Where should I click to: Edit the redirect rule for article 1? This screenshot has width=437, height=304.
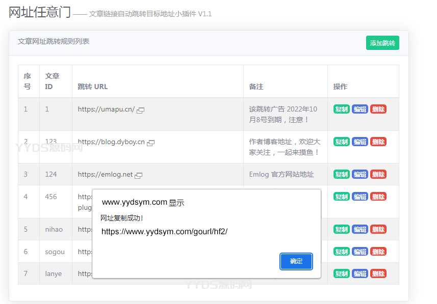tap(360, 109)
